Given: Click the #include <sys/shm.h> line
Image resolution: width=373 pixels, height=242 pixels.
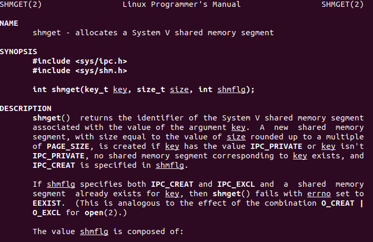Looking at the screenshot, I should point(79,70).
